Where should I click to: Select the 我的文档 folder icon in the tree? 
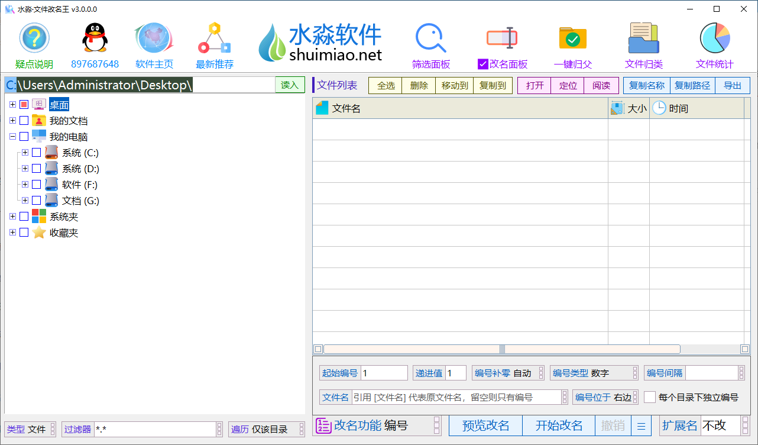coord(38,121)
